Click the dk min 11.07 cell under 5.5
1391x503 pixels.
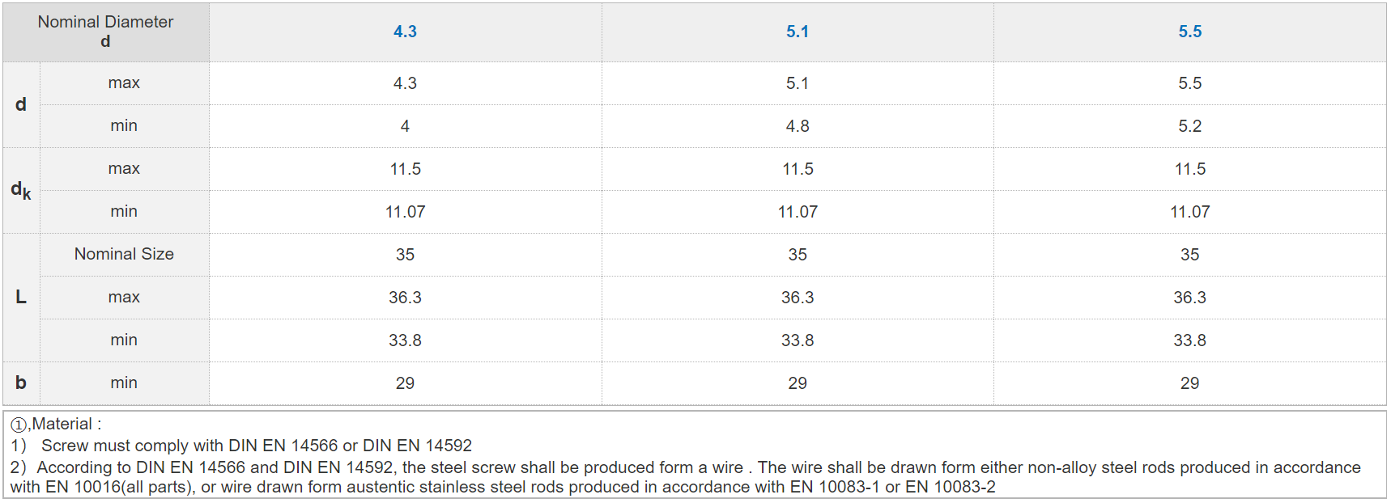(1189, 212)
